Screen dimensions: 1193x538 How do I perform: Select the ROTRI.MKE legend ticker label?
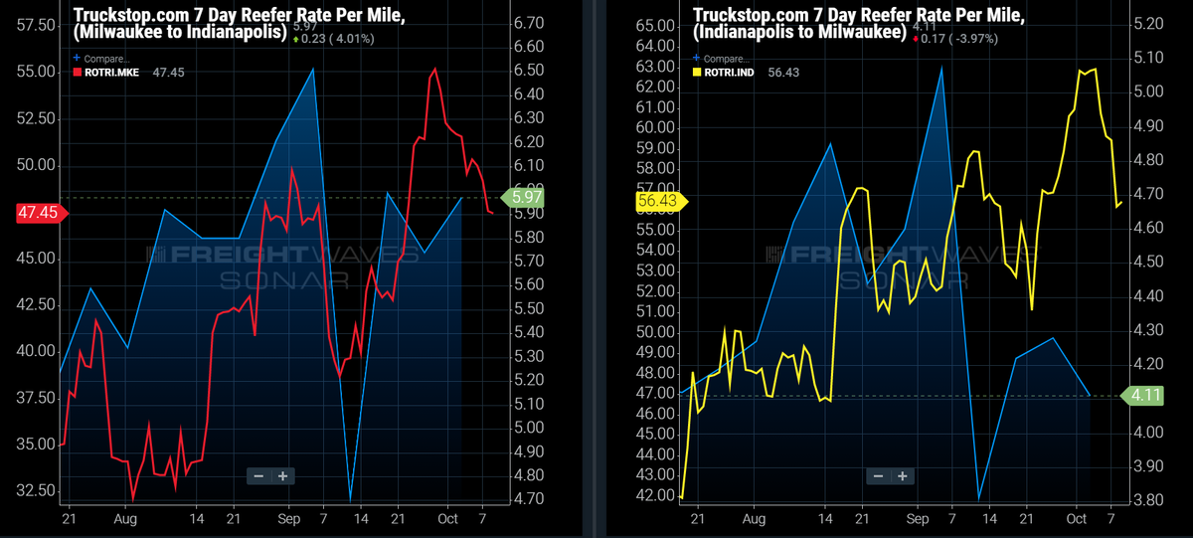[114, 73]
